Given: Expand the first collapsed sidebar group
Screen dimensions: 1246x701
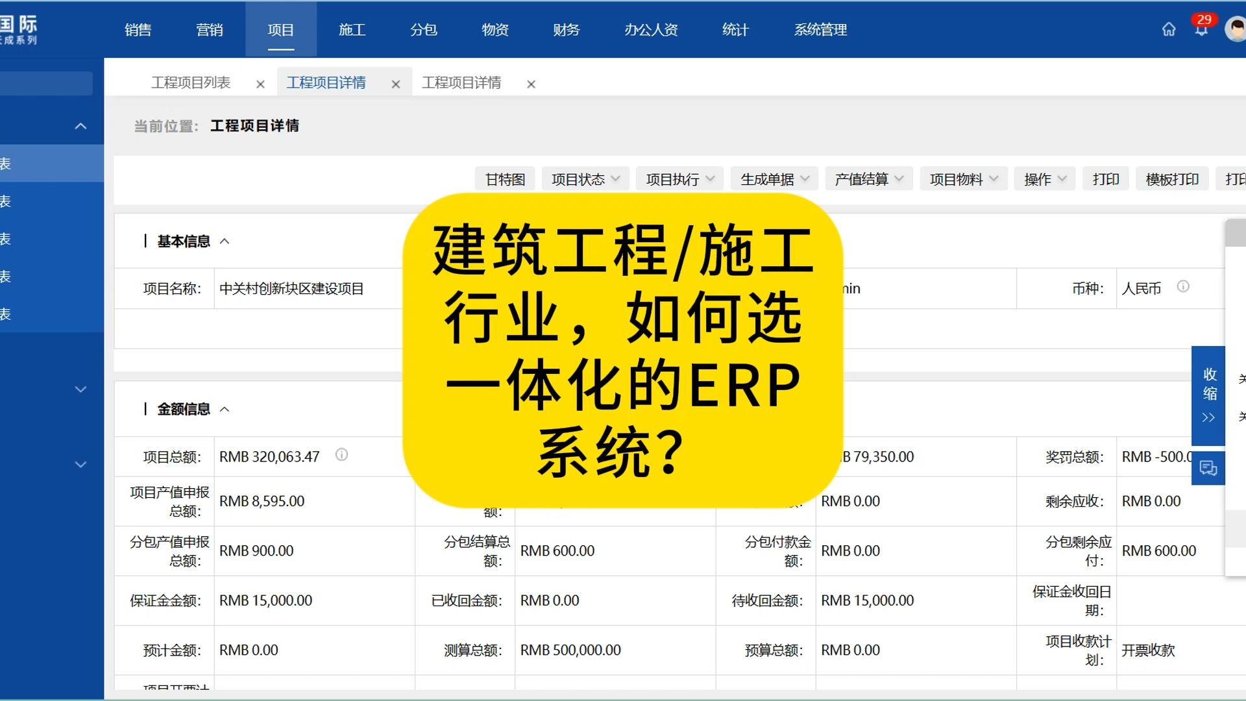Looking at the screenshot, I should point(80,389).
